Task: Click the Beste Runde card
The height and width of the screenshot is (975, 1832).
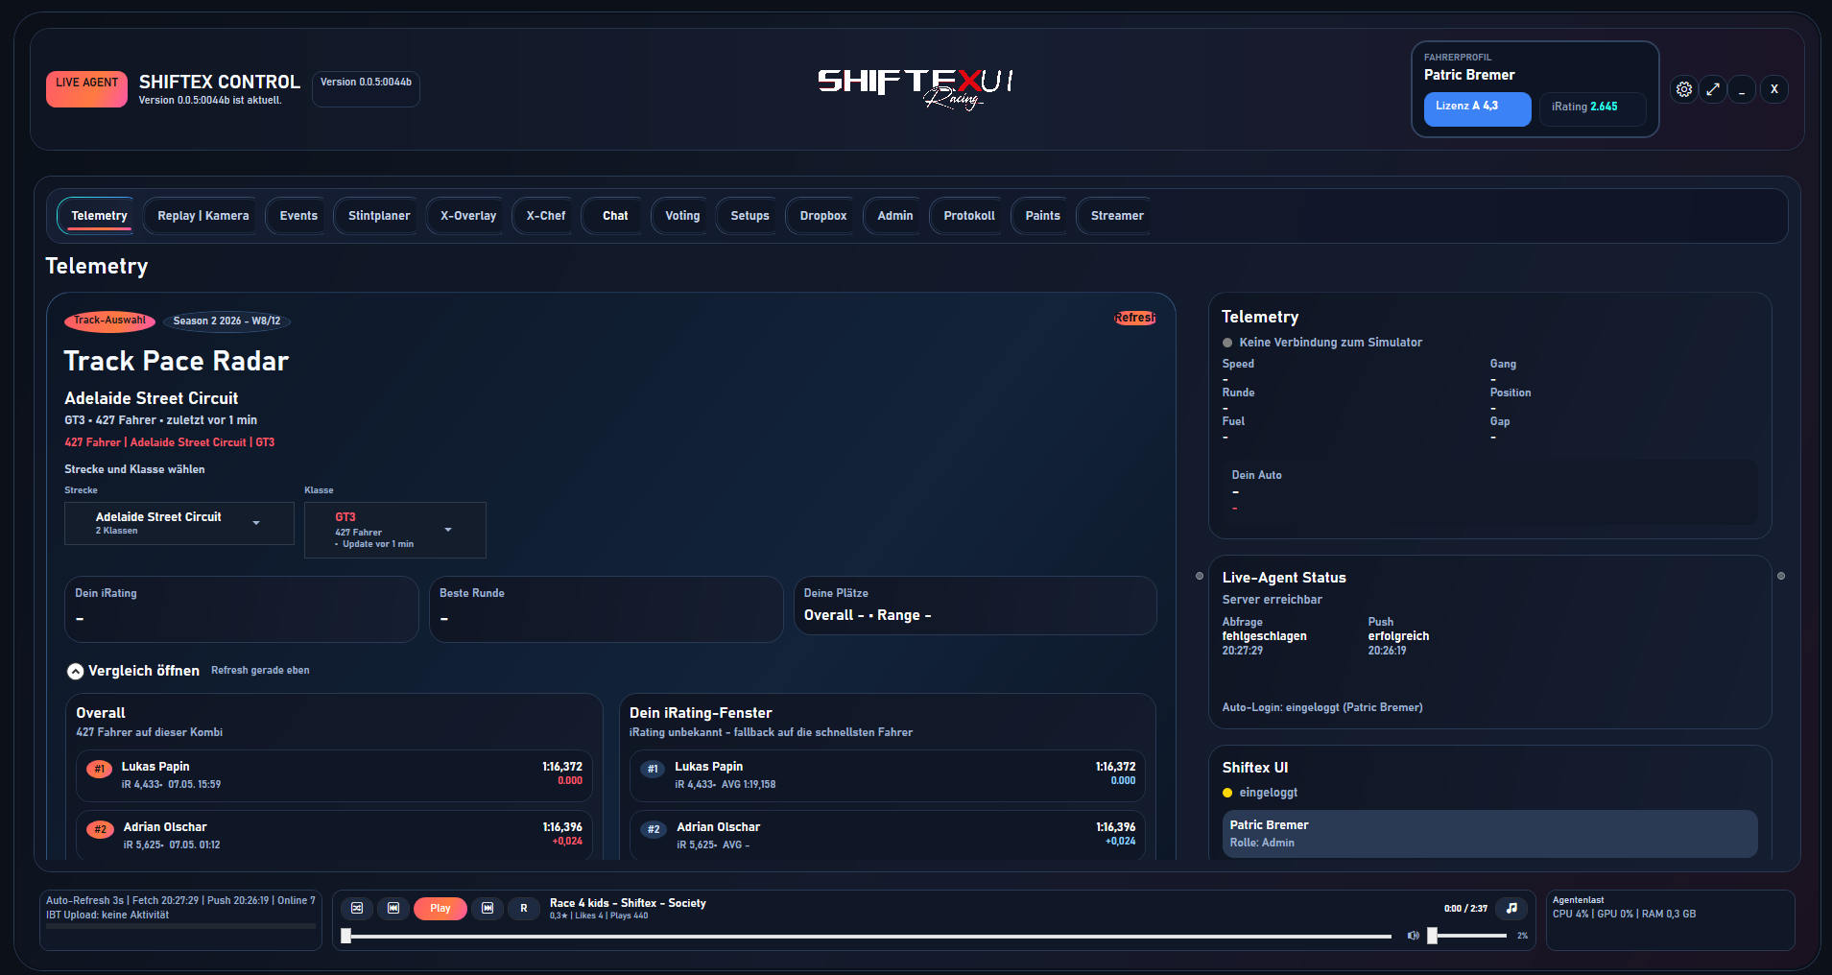Action: 607,608
